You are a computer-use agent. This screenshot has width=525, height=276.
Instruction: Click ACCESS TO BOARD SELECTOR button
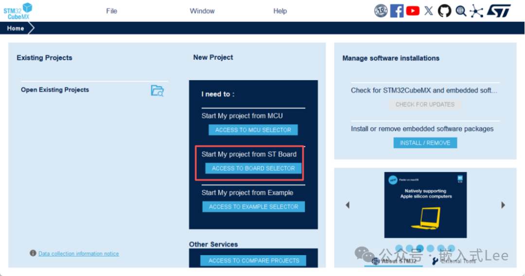253,168
